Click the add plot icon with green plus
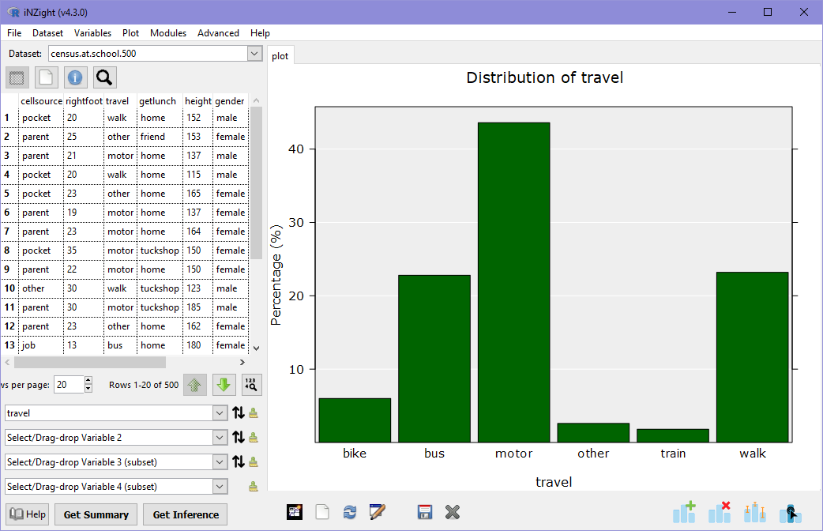823x531 pixels. click(684, 512)
